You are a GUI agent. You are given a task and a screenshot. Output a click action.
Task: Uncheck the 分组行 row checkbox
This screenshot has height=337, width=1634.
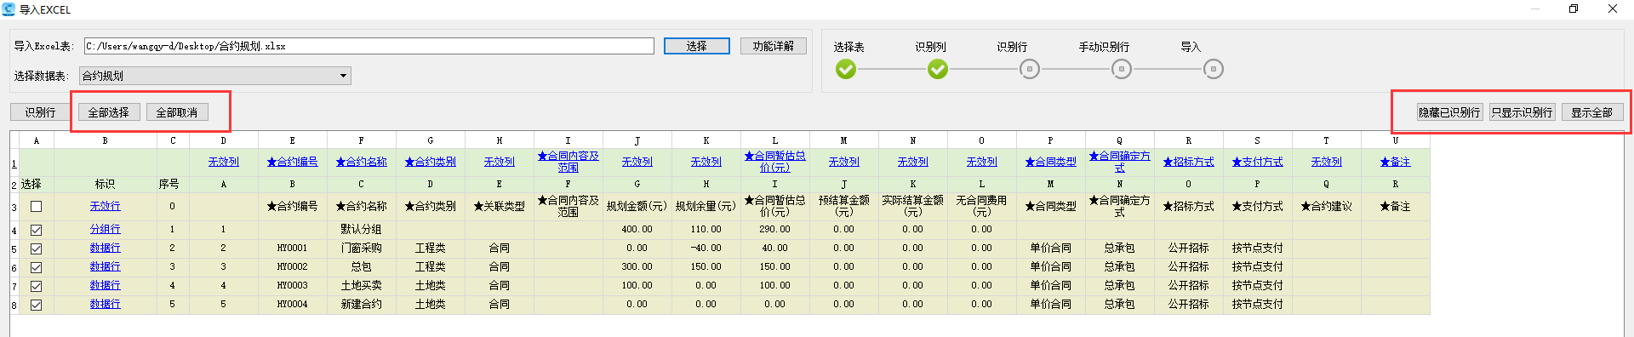[37, 230]
